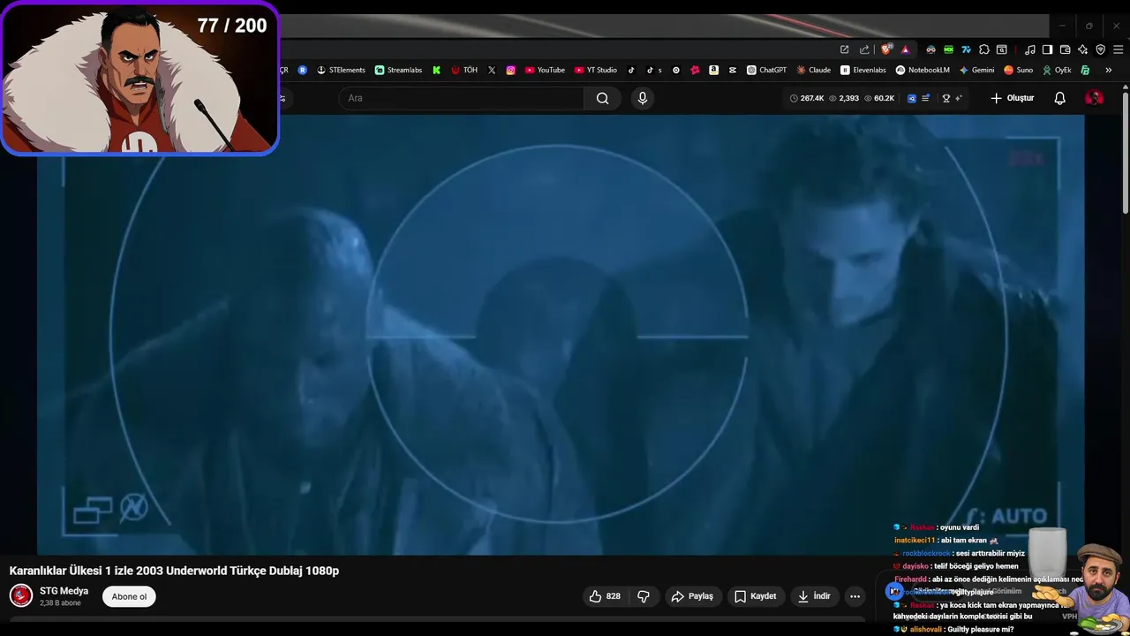Show more bookmarks with the chevron
The image size is (1130, 636).
pos(1108,70)
